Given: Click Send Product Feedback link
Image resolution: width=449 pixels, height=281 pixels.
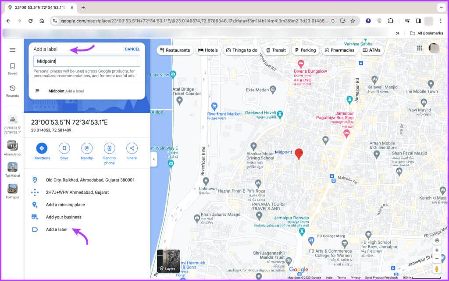Looking at the screenshot, I should (381, 277).
